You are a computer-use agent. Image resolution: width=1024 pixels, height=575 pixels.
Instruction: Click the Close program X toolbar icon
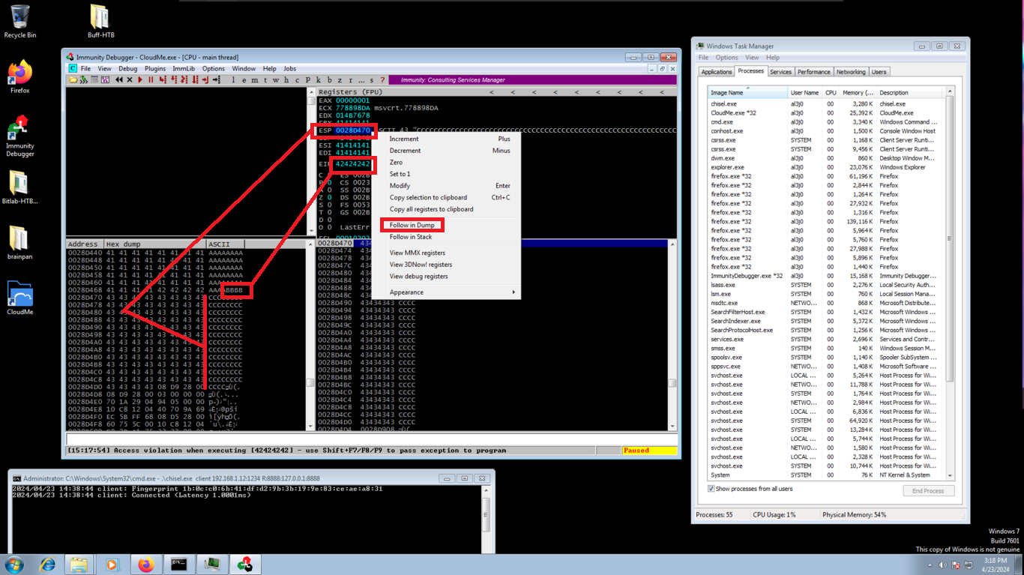[130, 79]
